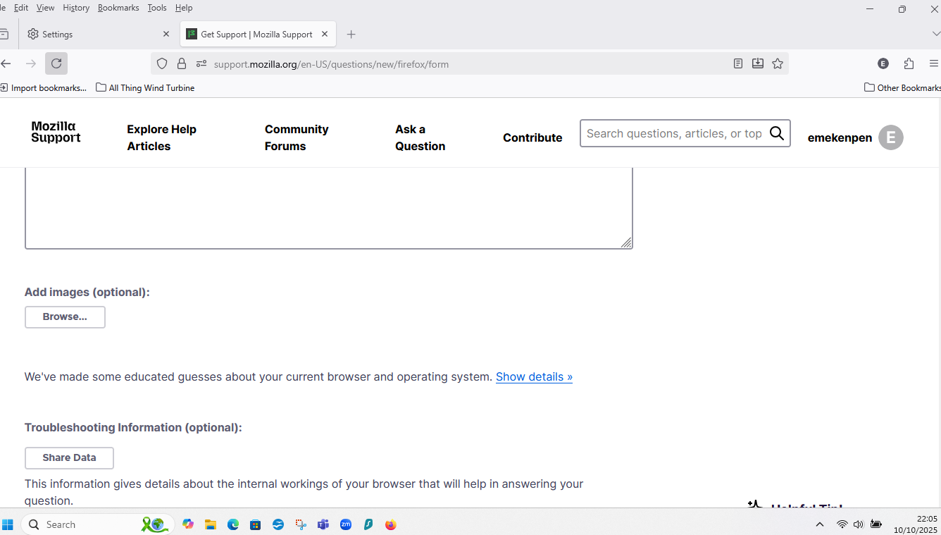Show hidden system tray icons

tap(820, 524)
